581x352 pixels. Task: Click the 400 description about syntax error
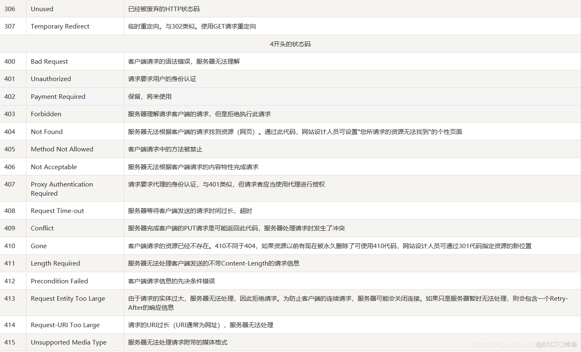184,61
